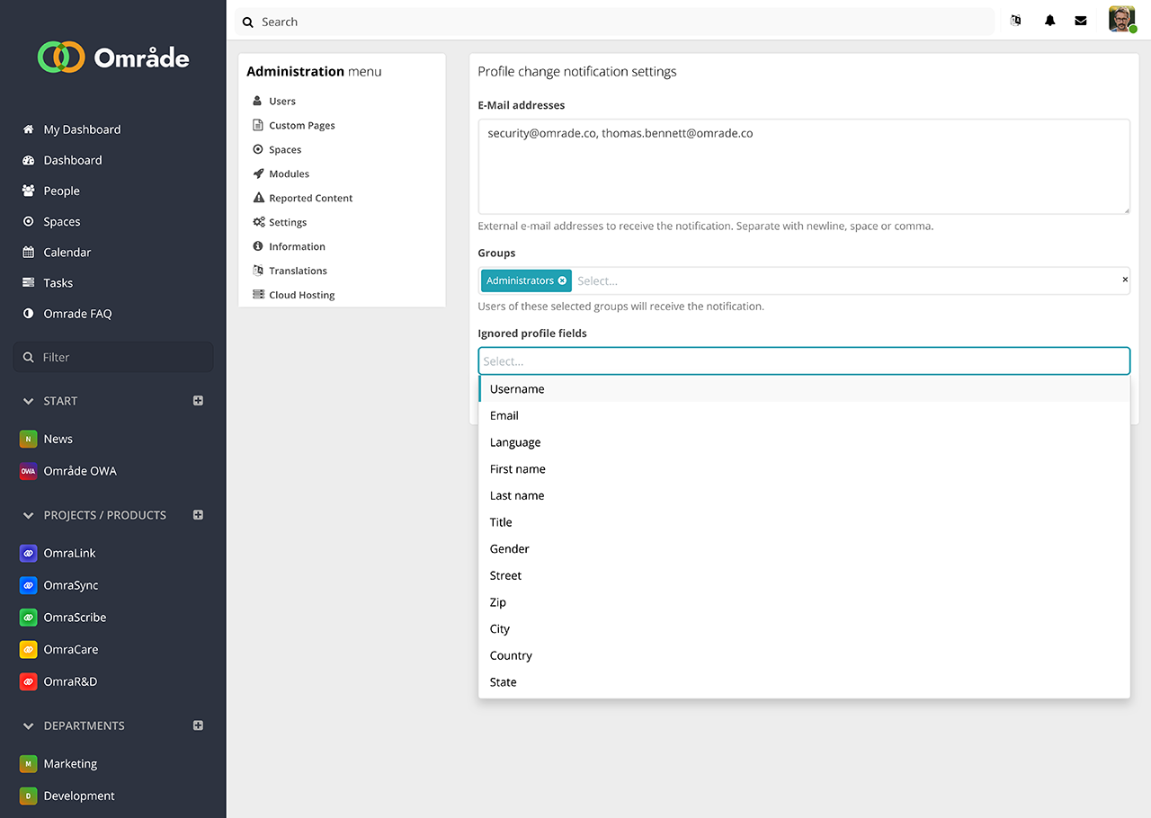The height and width of the screenshot is (818, 1151).
Task: Add a space to the START section
Action: coord(198,401)
